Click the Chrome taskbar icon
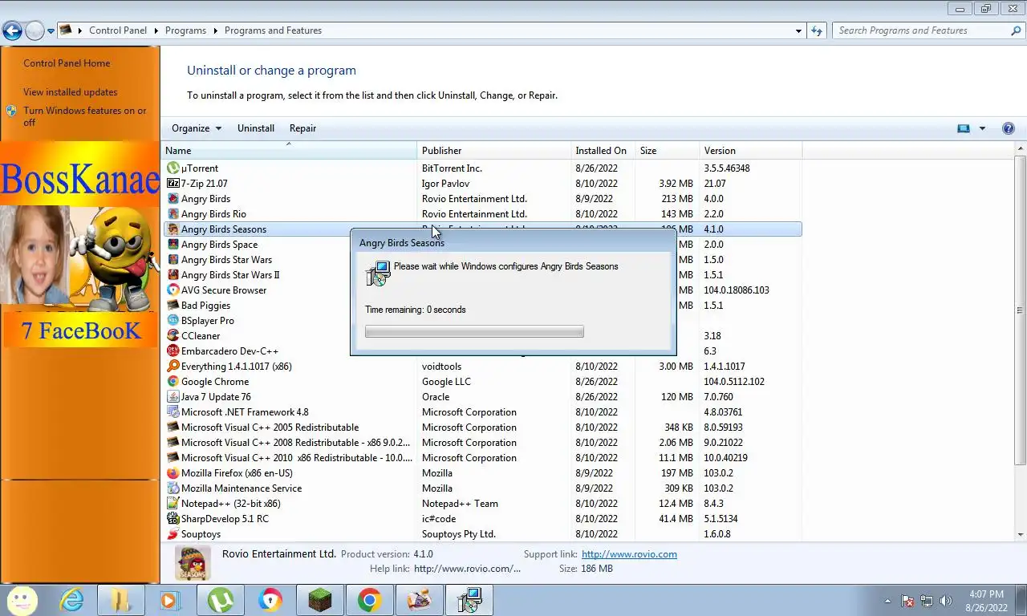Screen dimensions: 1027x616 (x=369, y=600)
